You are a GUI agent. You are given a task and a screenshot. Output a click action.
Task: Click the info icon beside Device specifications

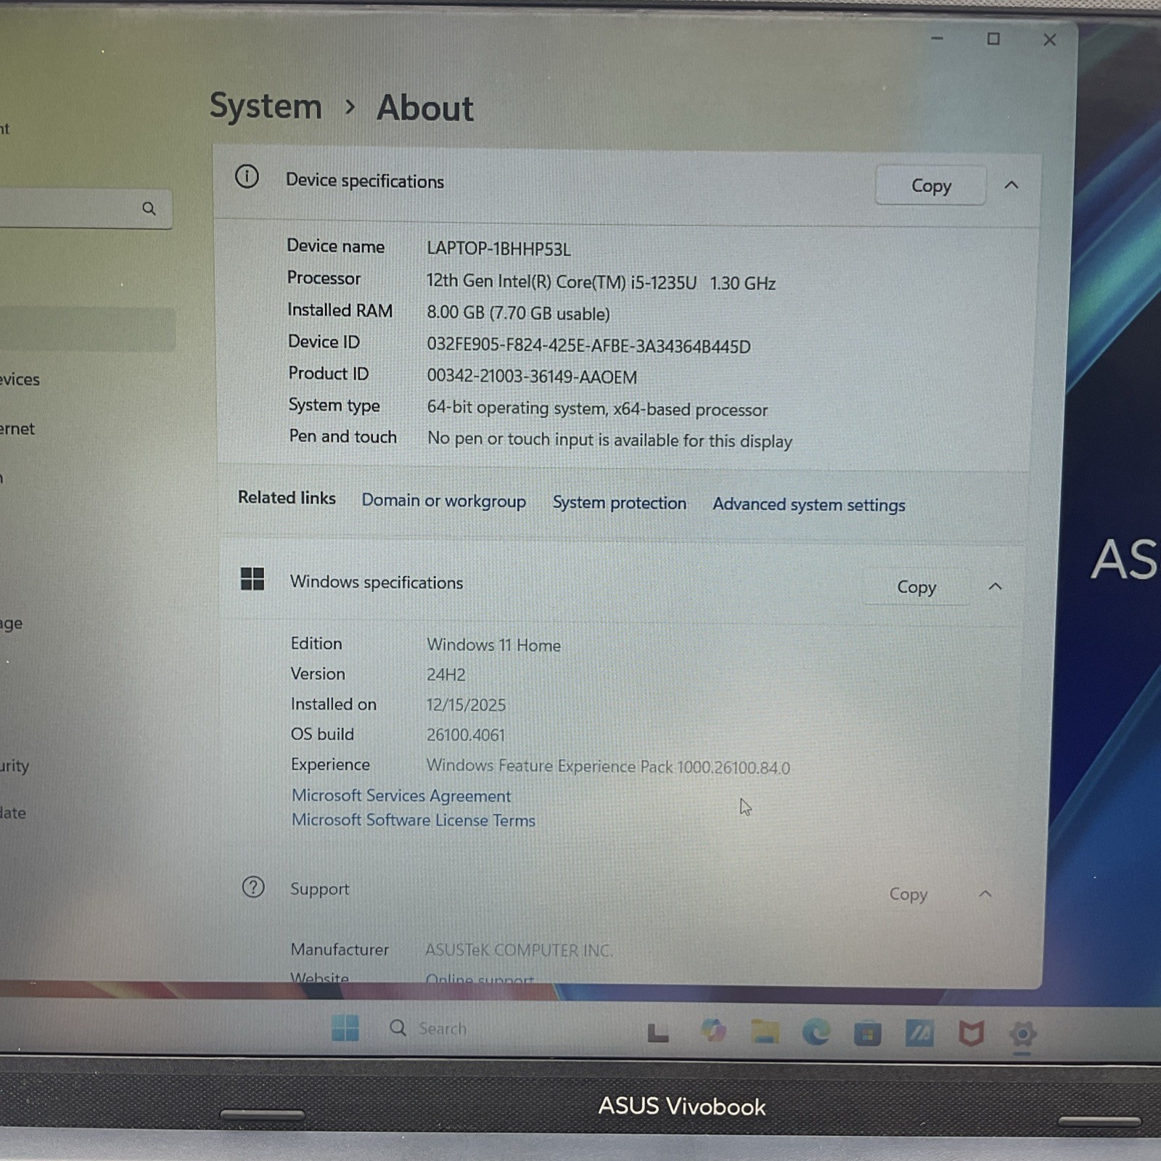point(247,176)
